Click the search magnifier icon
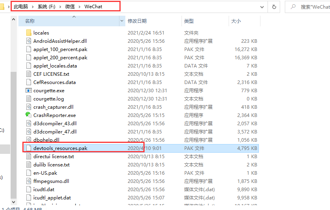This screenshot has width=330, height=210. (293, 7)
